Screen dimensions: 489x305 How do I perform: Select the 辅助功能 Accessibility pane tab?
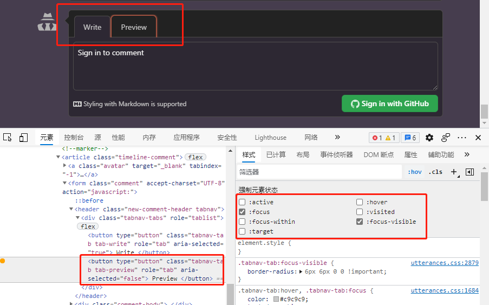point(441,155)
